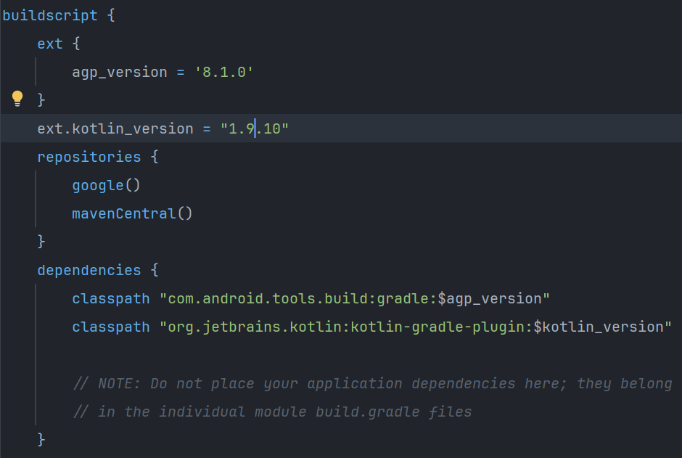Click the opening brace after buildscript

pos(111,15)
